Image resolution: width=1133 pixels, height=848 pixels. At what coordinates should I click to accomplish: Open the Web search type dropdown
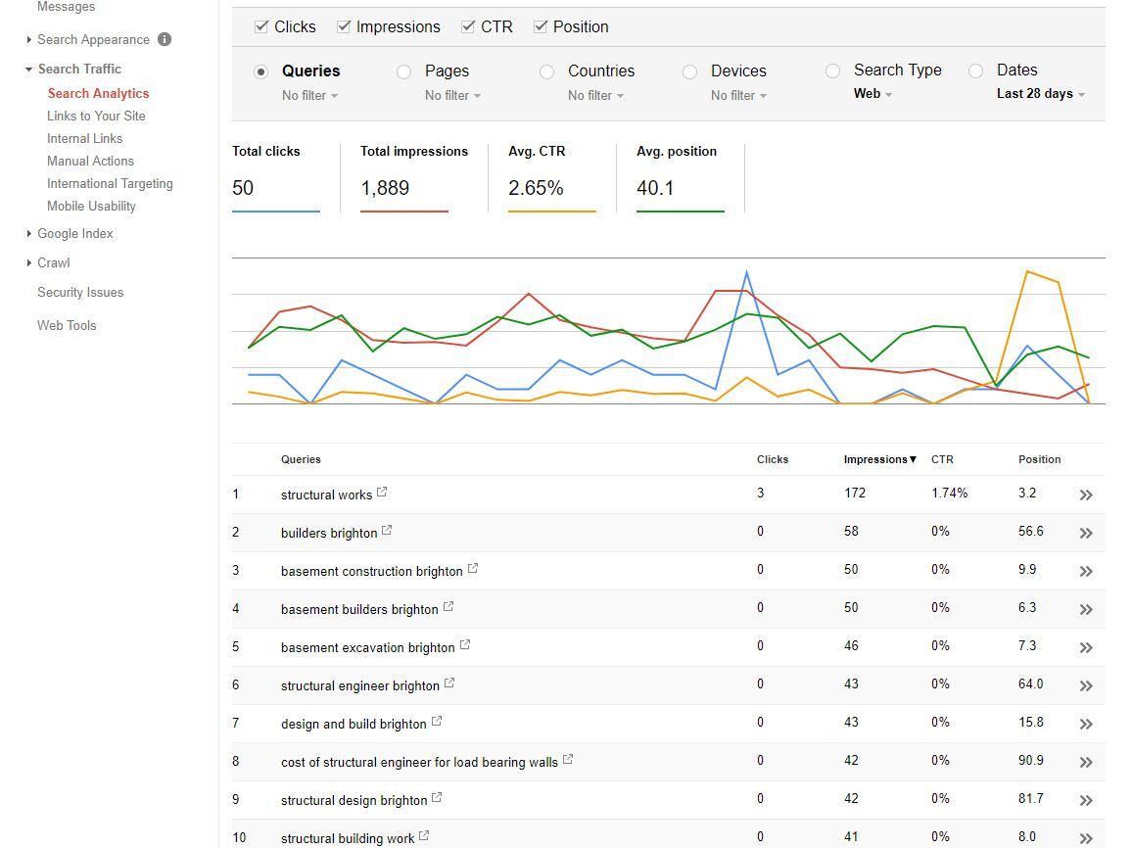click(873, 93)
